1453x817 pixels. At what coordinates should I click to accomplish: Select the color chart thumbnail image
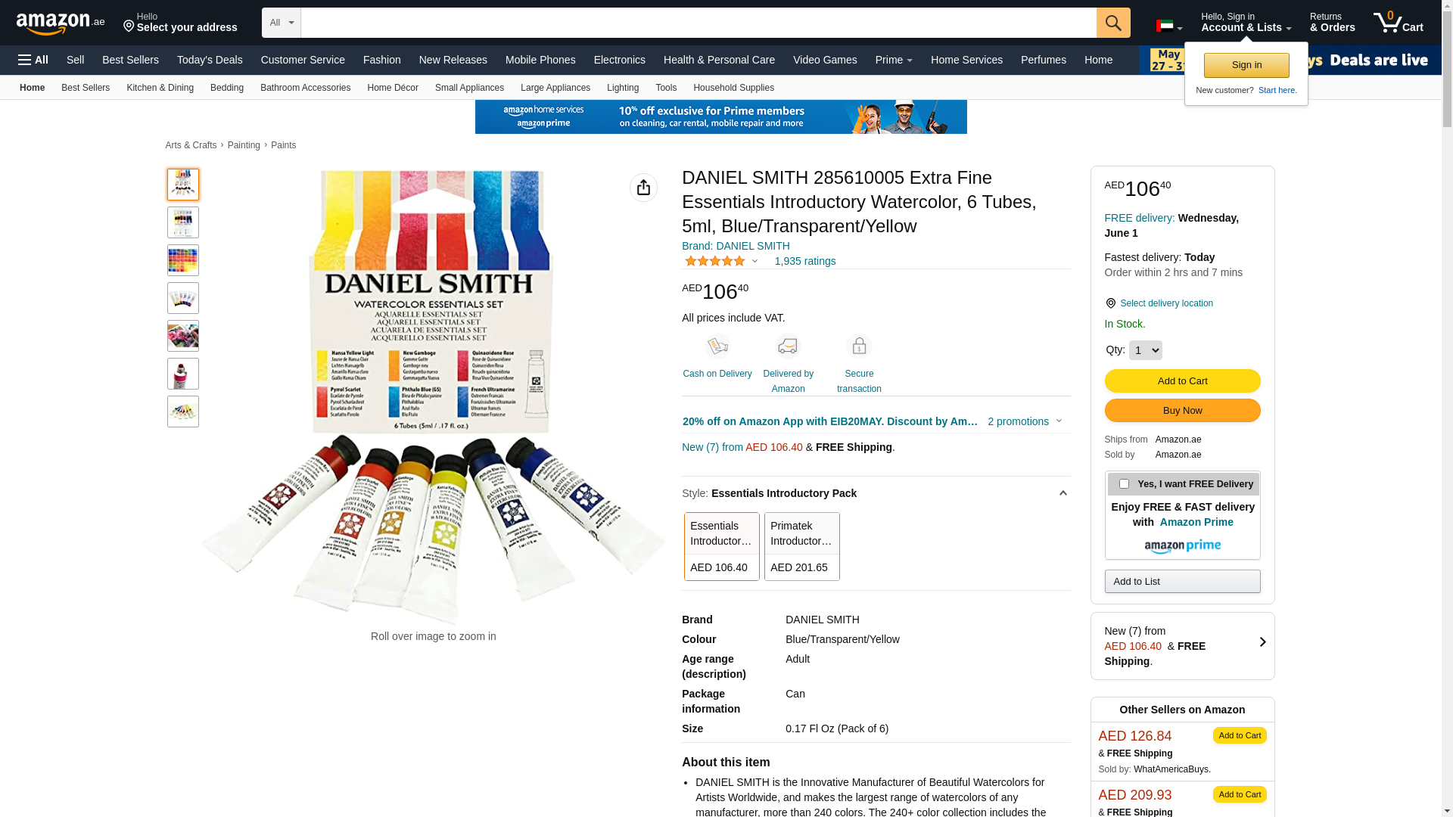[183, 260]
